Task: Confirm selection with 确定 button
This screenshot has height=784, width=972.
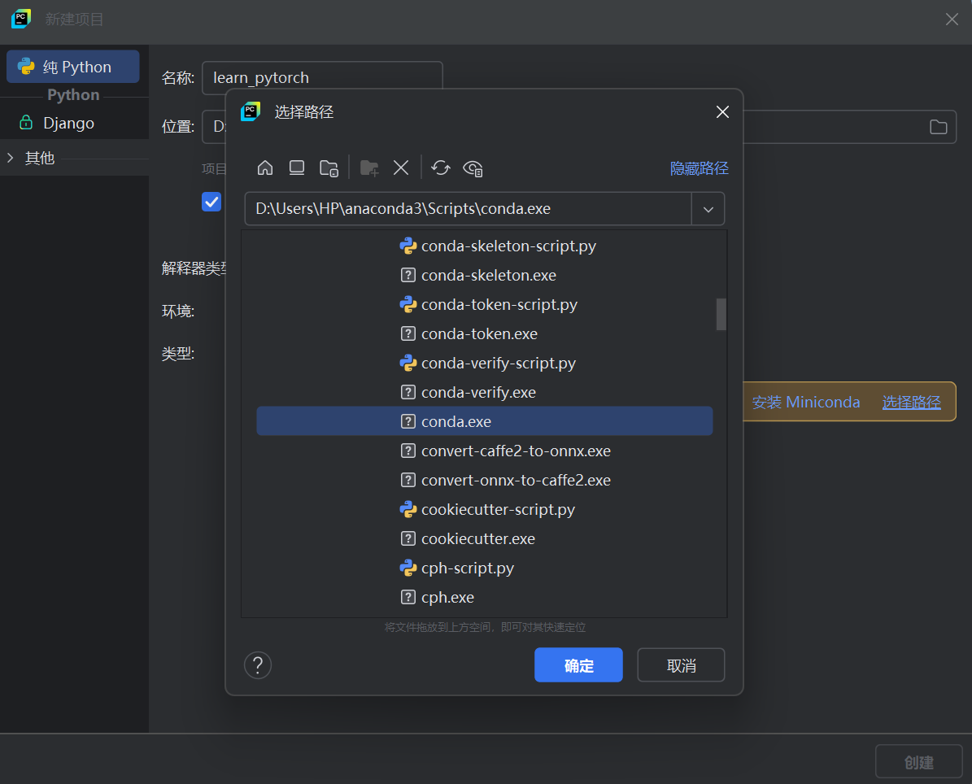Action: pos(578,665)
